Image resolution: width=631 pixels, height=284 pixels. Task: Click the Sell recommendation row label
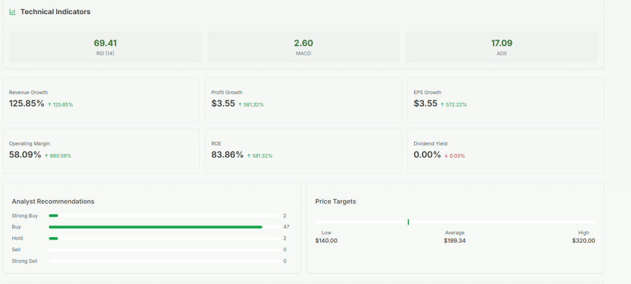pyautogui.click(x=17, y=250)
